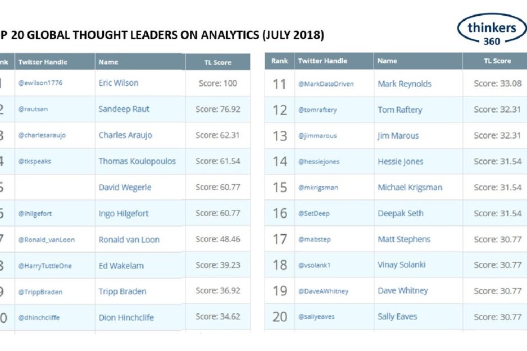Click the @DaveAWhitney Twitter handle
The image size is (527, 351).
coord(324,291)
